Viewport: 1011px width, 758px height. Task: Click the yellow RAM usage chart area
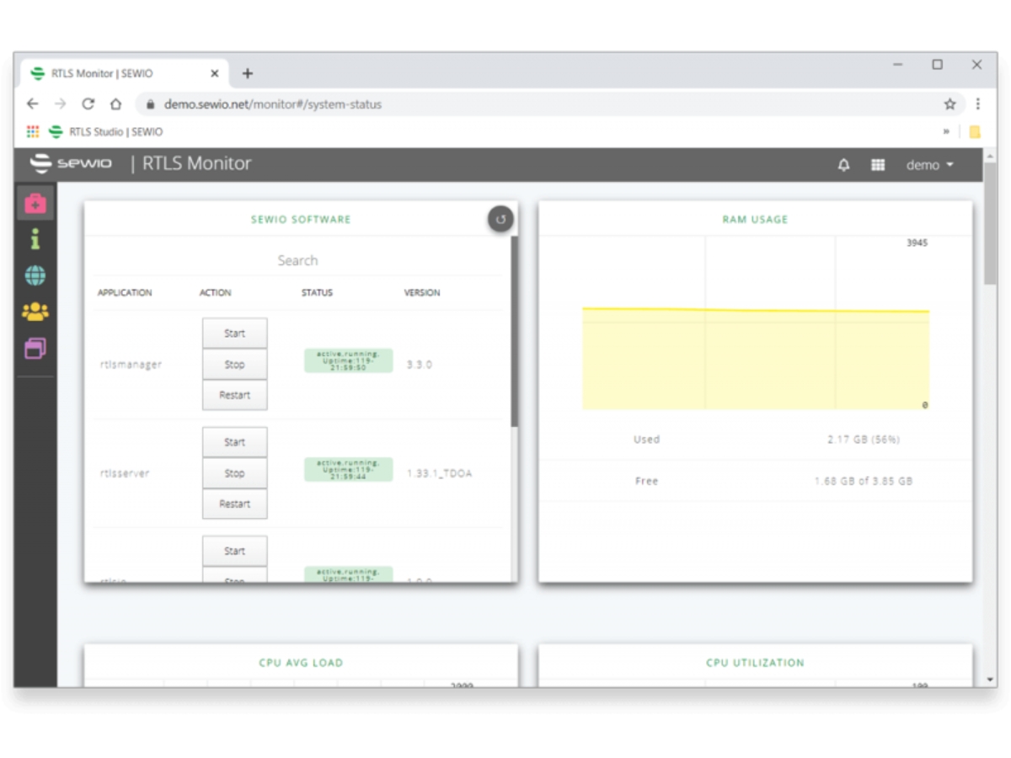(756, 360)
